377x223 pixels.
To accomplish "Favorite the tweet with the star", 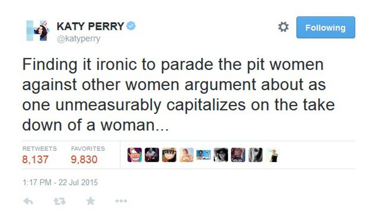I will [x=90, y=201].
